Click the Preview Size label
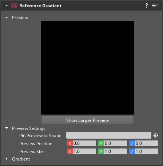The width and height of the screenshot is (163, 166). click(x=32, y=152)
